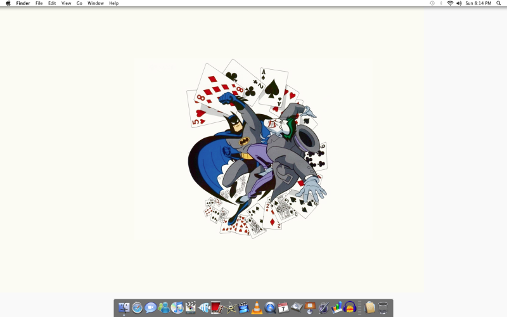This screenshot has width=507, height=317.
Task: Click the Time Machine status icon
Action: pos(432,3)
